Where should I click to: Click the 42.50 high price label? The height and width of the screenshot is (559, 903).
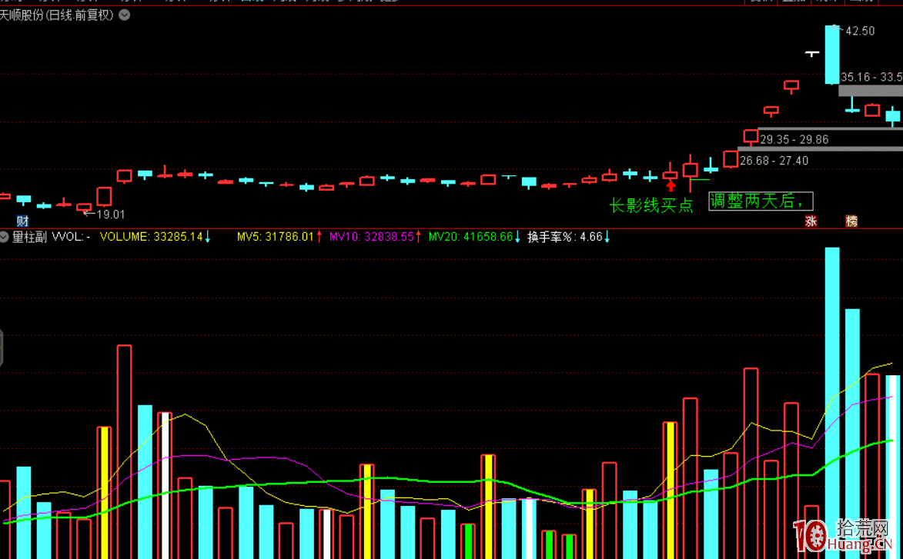[860, 31]
